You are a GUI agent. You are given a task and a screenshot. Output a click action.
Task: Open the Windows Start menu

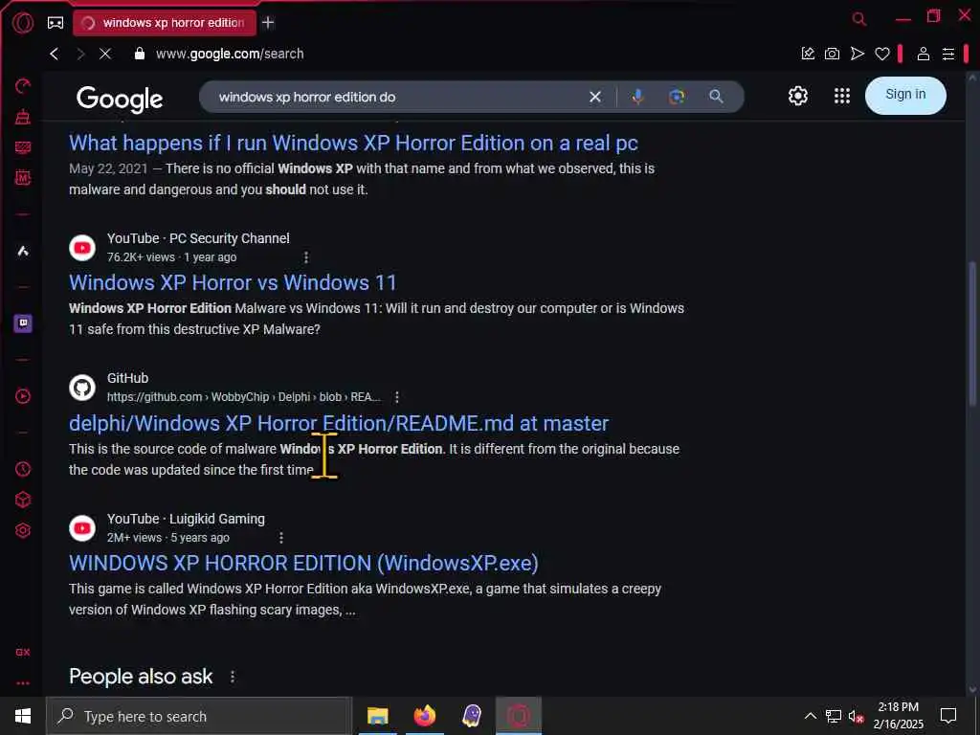tap(23, 716)
